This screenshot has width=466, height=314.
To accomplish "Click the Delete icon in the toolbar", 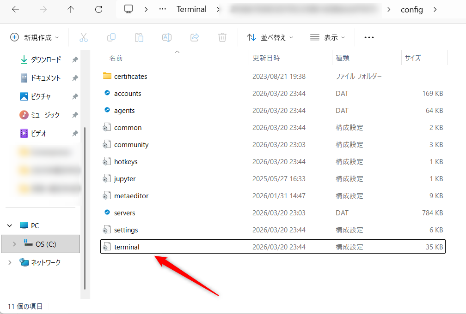I will click(x=222, y=37).
